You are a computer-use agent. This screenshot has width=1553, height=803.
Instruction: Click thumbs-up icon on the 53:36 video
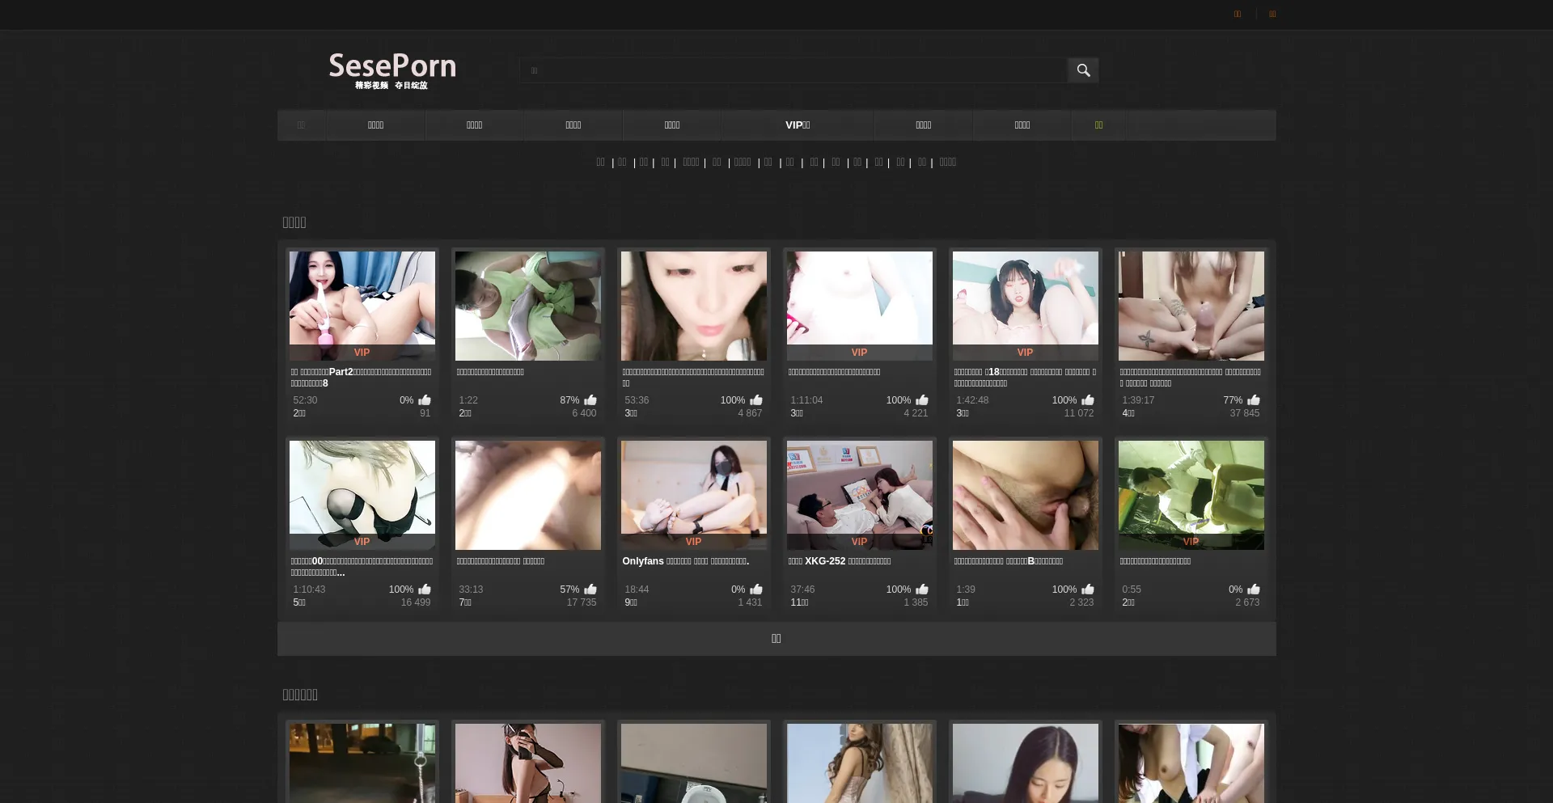point(756,400)
